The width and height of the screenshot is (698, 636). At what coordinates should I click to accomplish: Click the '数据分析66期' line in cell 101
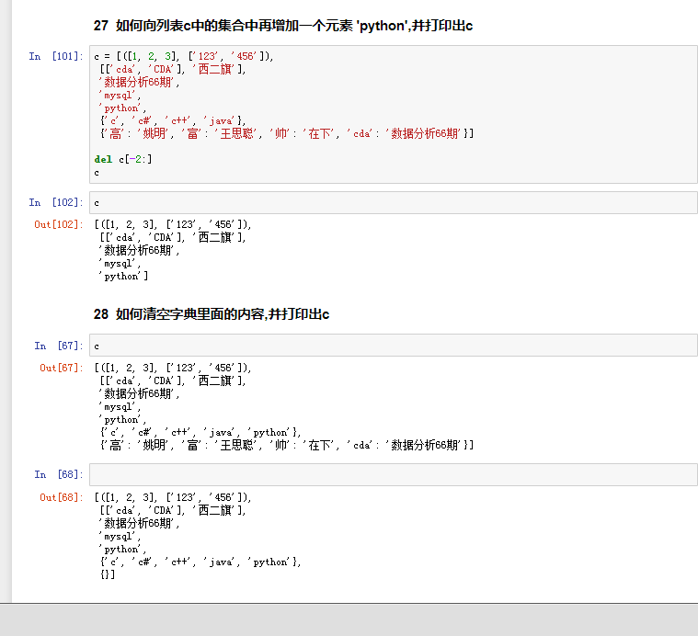(140, 83)
